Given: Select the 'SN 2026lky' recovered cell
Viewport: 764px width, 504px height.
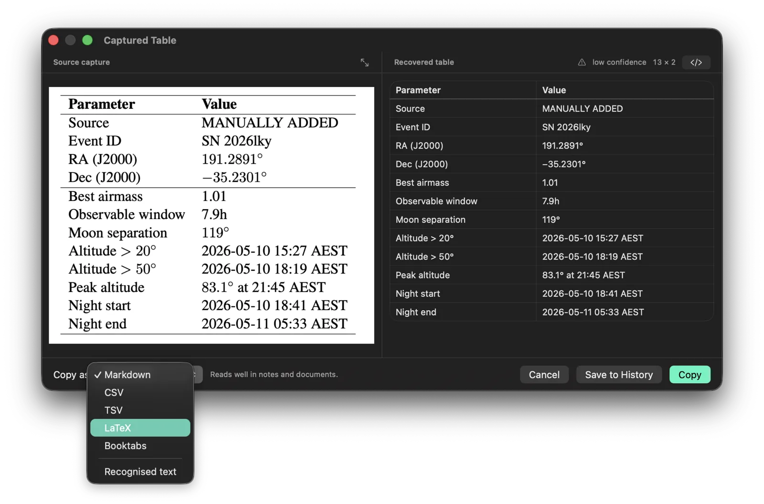Looking at the screenshot, I should pos(625,127).
